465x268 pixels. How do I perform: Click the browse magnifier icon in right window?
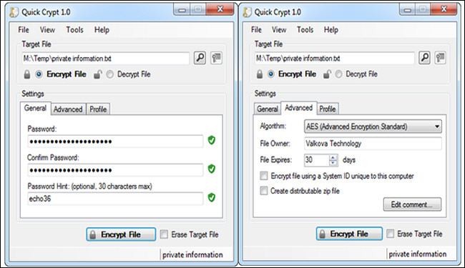pos(424,57)
